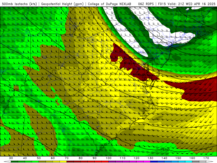Click the 110 value on the color scale
The height and width of the screenshot is (163, 217).
(123, 158)
